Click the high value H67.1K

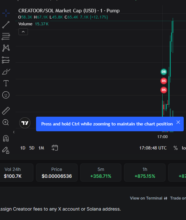(41, 17)
